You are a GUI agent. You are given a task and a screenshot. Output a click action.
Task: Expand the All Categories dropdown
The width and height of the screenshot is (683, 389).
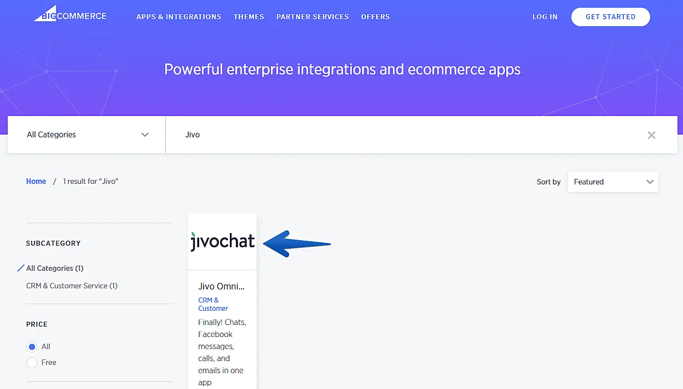(88, 135)
